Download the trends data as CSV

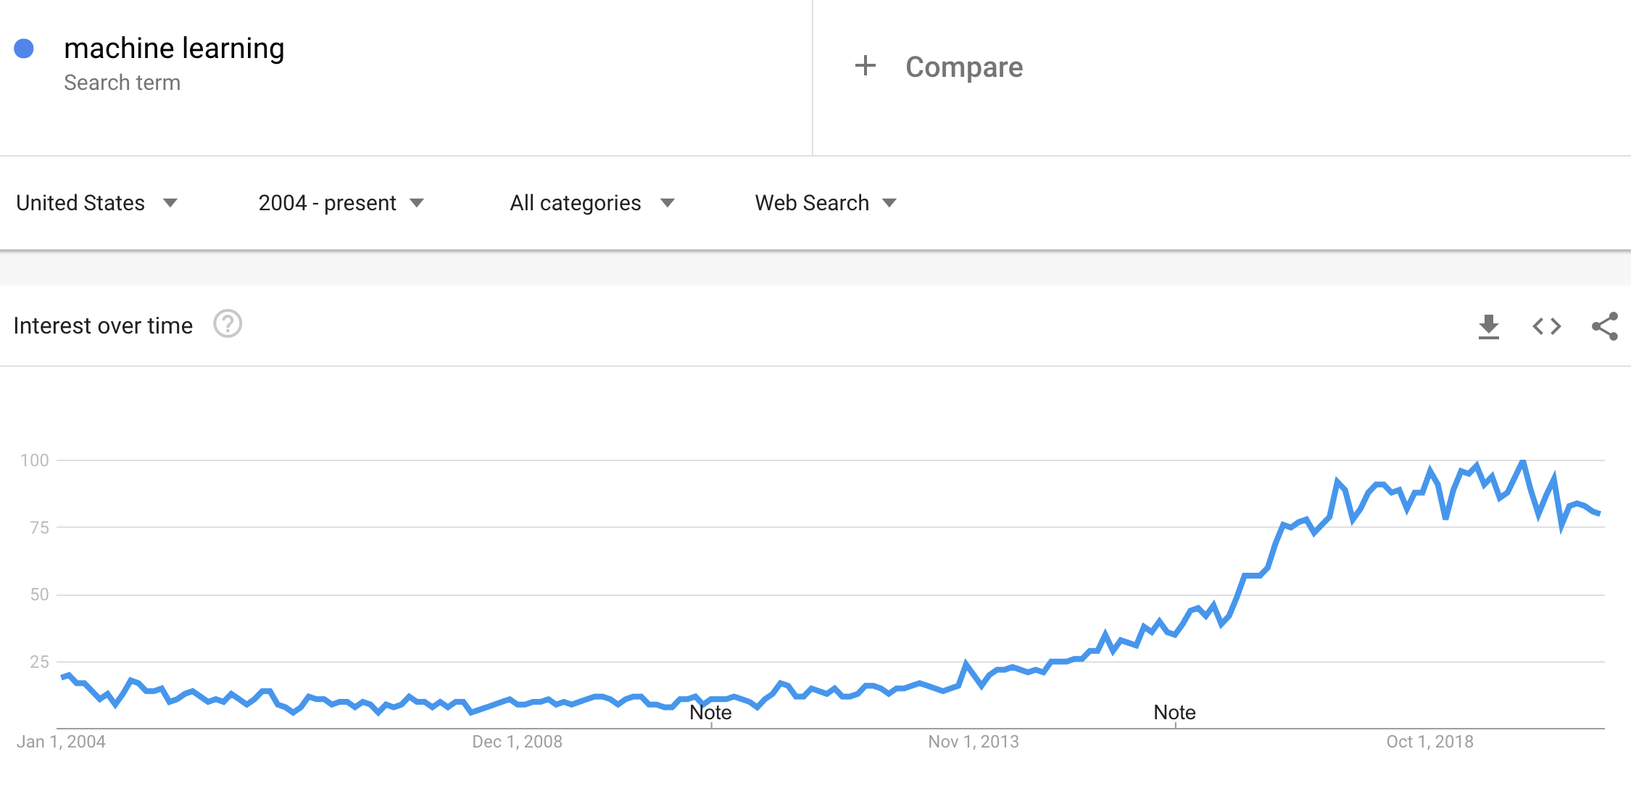pyautogui.click(x=1490, y=326)
